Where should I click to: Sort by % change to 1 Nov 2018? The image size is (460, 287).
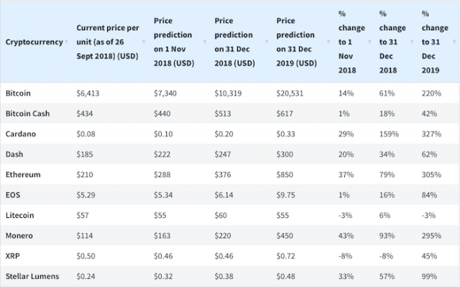(369, 42)
